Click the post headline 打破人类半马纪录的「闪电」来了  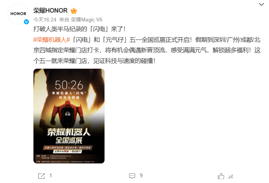pyautogui.click(x=80, y=29)
